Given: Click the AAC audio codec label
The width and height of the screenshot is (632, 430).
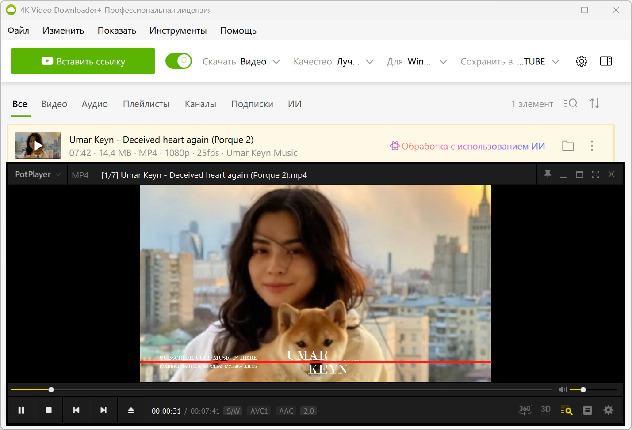Looking at the screenshot, I should (286, 411).
